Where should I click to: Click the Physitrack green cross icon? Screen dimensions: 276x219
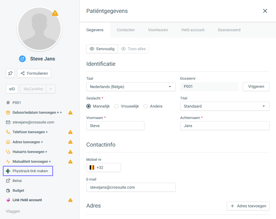tap(8, 171)
